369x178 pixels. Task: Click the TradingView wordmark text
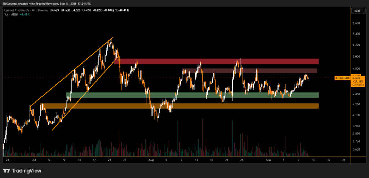pyautogui.click(x=27, y=170)
